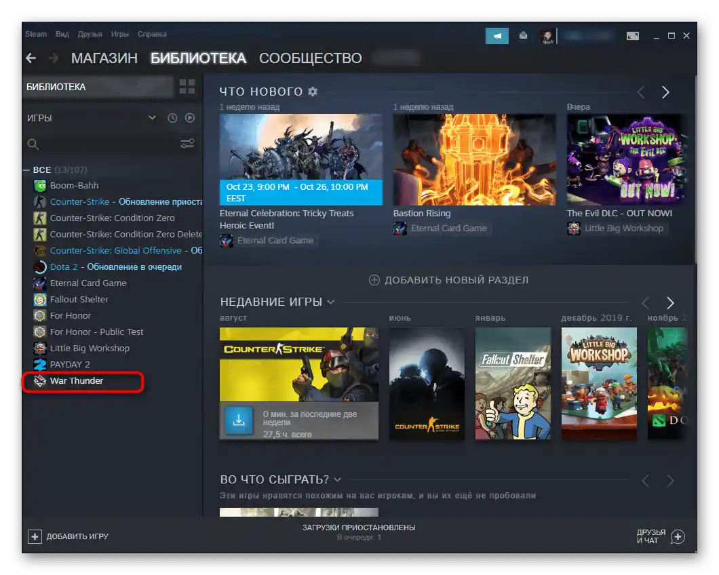Open advanced library filter sliders icon

(187, 144)
